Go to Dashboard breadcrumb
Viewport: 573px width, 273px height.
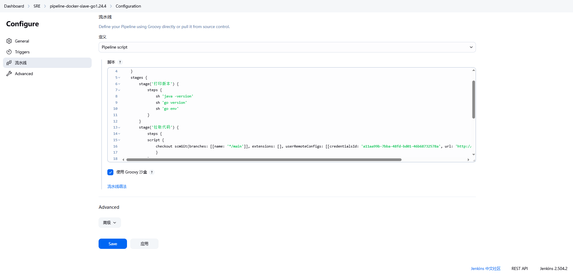pyautogui.click(x=14, y=6)
